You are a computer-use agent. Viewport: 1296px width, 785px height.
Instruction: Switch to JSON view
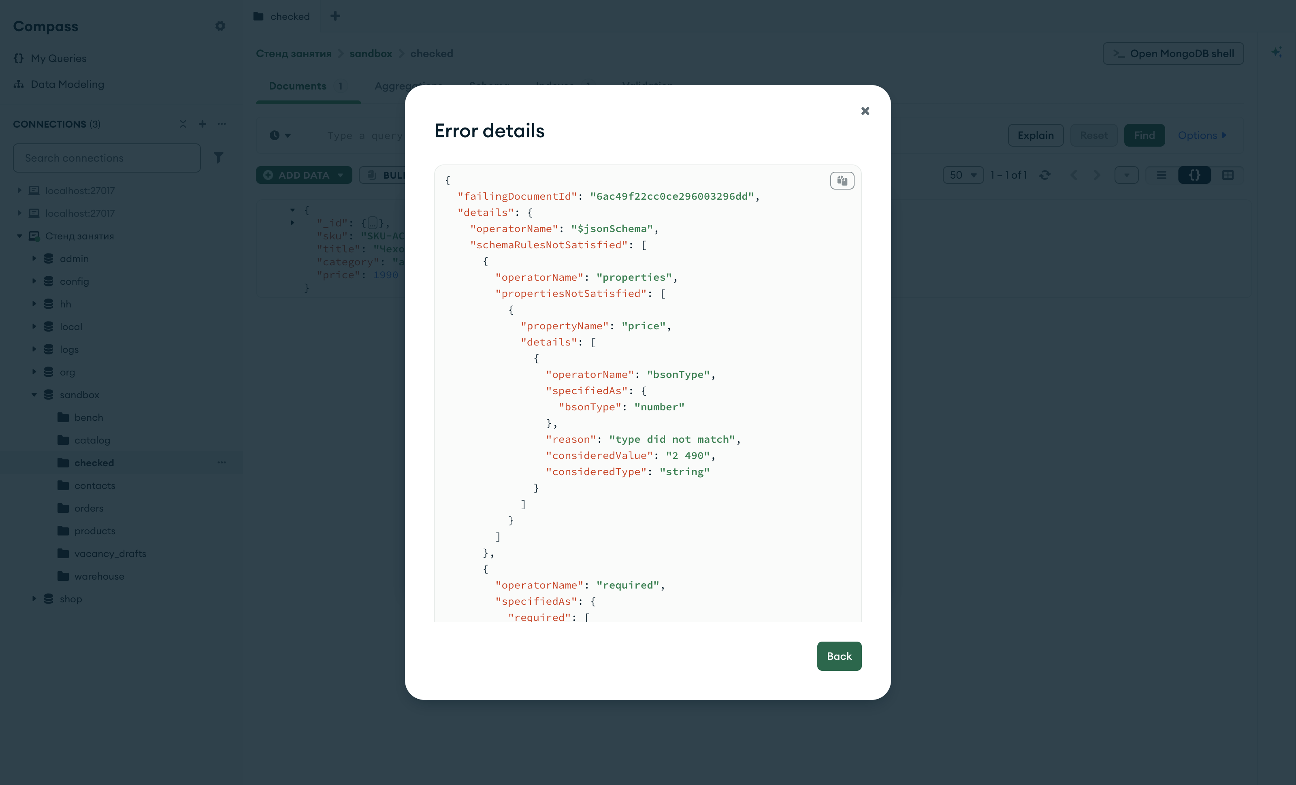click(1194, 175)
